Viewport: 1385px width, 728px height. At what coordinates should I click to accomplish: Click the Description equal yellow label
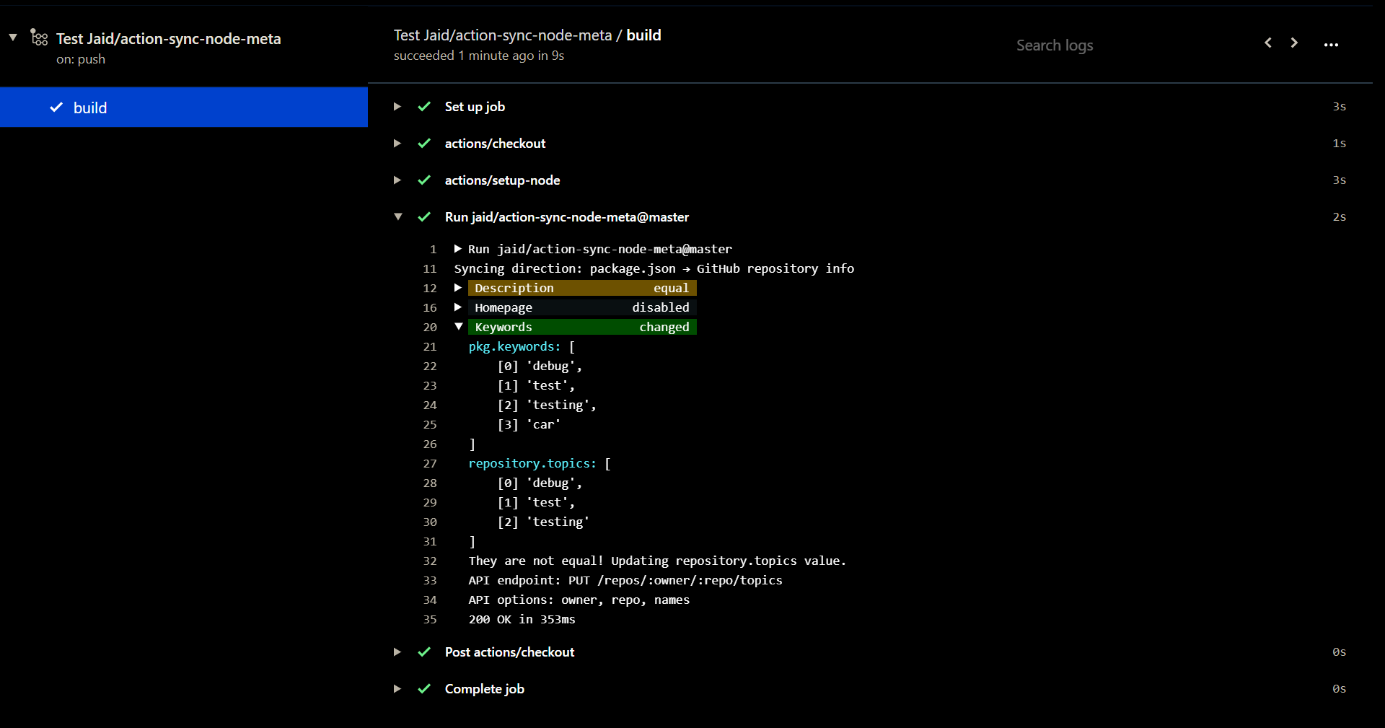(x=582, y=288)
